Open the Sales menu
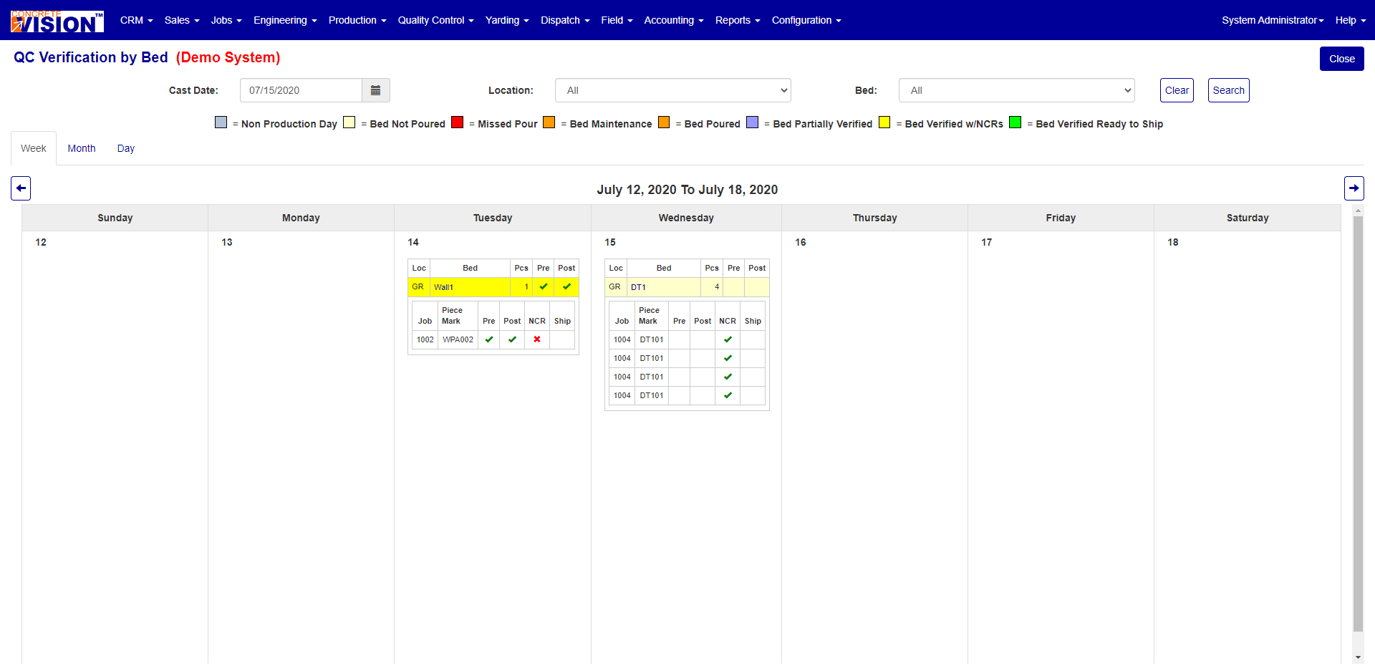The width and height of the screenshot is (1375, 671). point(182,20)
